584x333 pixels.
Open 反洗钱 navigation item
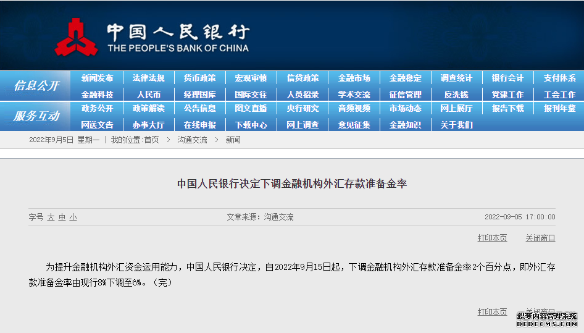click(x=456, y=95)
